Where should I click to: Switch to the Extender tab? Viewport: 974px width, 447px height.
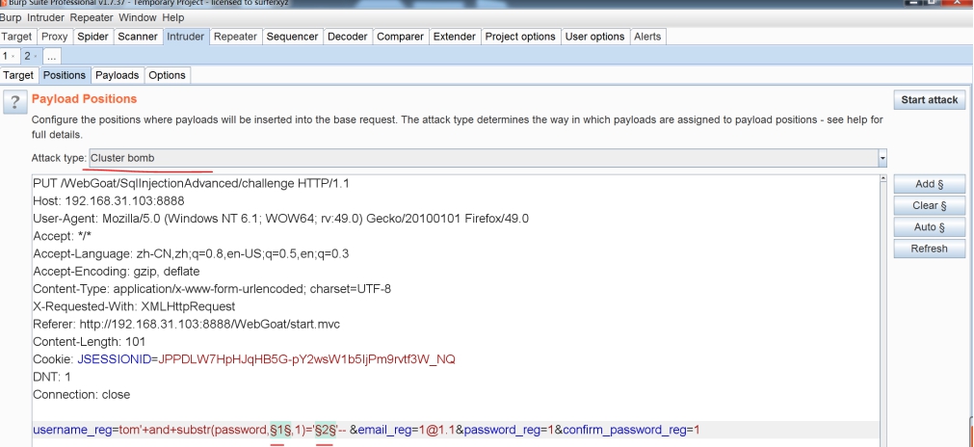(454, 37)
